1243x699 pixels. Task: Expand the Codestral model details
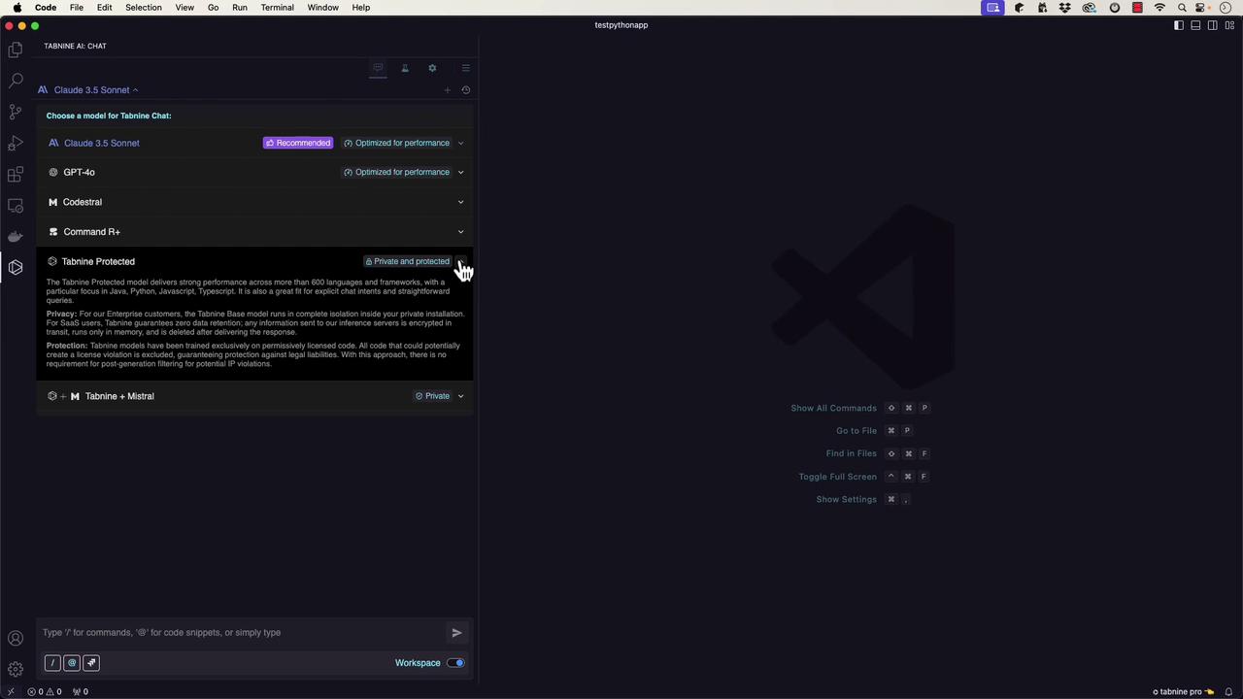[460, 202]
